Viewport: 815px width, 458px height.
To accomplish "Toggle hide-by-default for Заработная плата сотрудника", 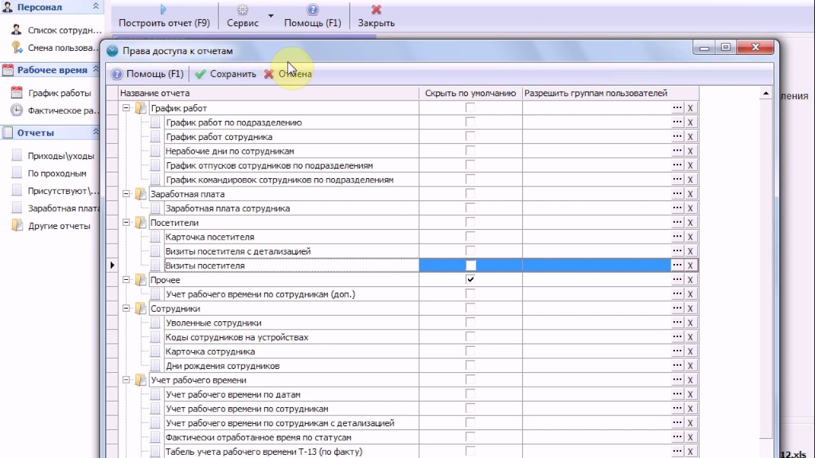I will pyautogui.click(x=471, y=208).
